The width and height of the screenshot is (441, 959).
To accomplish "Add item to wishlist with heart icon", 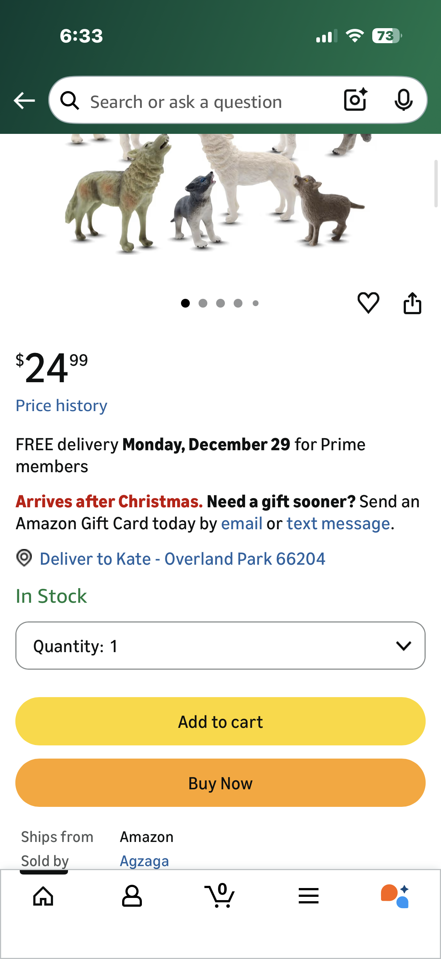I will point(368,303).
